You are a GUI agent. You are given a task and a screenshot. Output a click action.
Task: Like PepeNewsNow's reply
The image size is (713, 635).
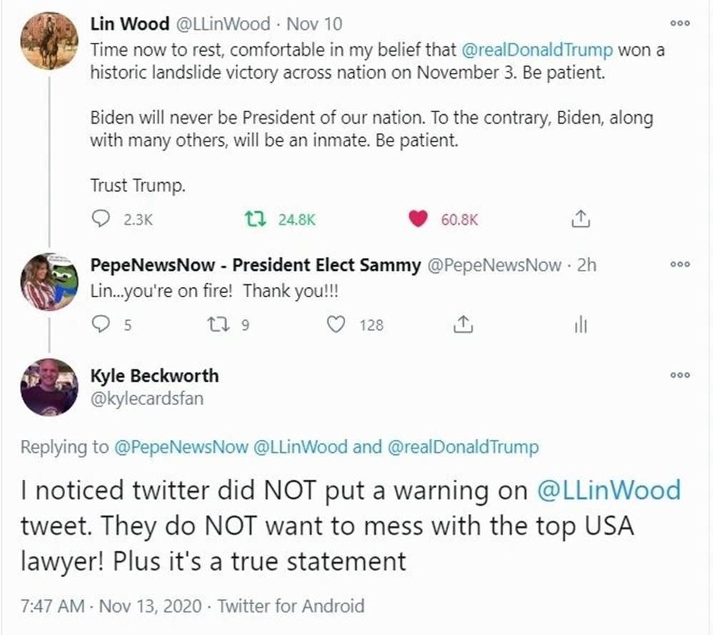[x=336, y=325]
